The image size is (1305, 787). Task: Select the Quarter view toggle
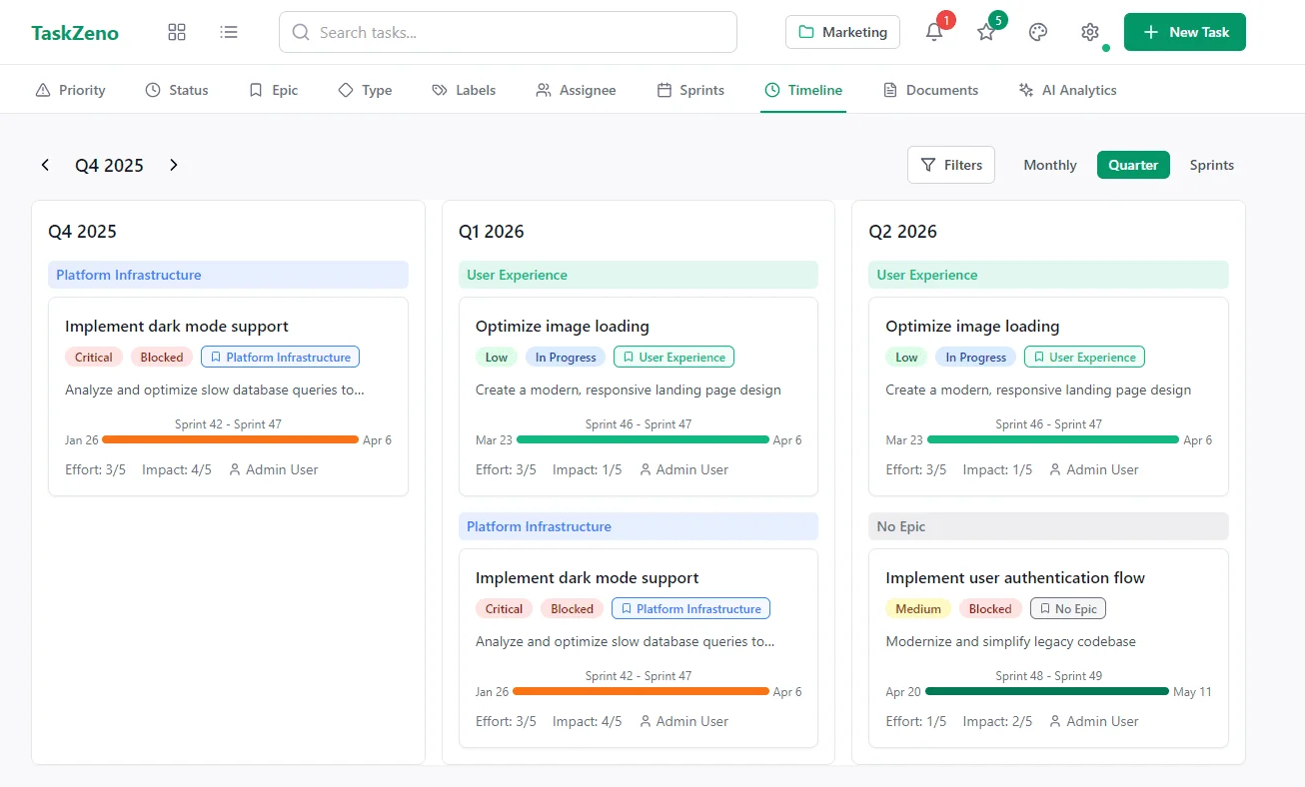coord(1132,165)
